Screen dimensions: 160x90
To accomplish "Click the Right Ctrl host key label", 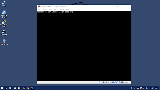I will (x=126, y=82).
